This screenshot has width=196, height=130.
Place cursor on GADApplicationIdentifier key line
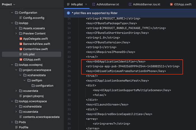(116, 62)
